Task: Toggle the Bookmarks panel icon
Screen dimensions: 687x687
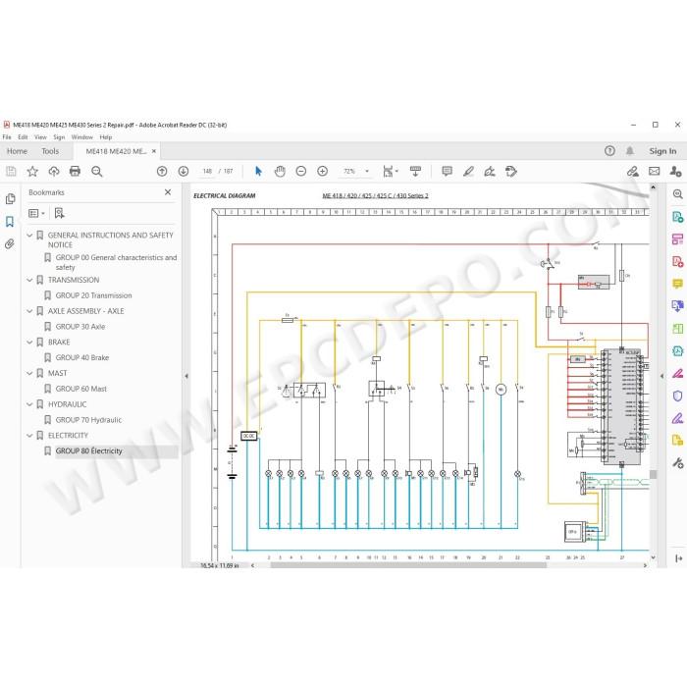Action: point(10,222)
